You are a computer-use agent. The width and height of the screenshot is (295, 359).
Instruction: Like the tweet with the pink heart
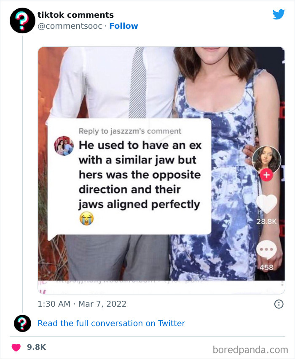[16, 347]
